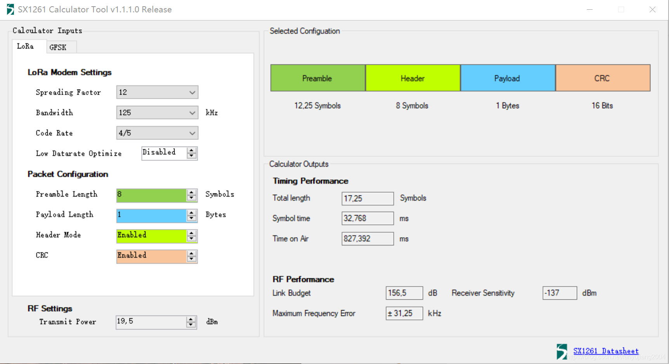Click the '16 Bits' CRC label
The image size is (669, 364).
tap(602, 105)
